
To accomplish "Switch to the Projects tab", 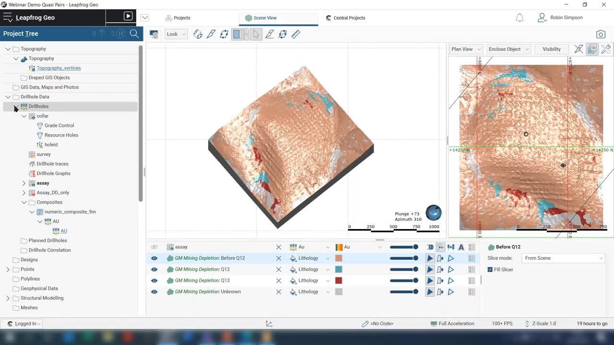I will pos(177,18).
